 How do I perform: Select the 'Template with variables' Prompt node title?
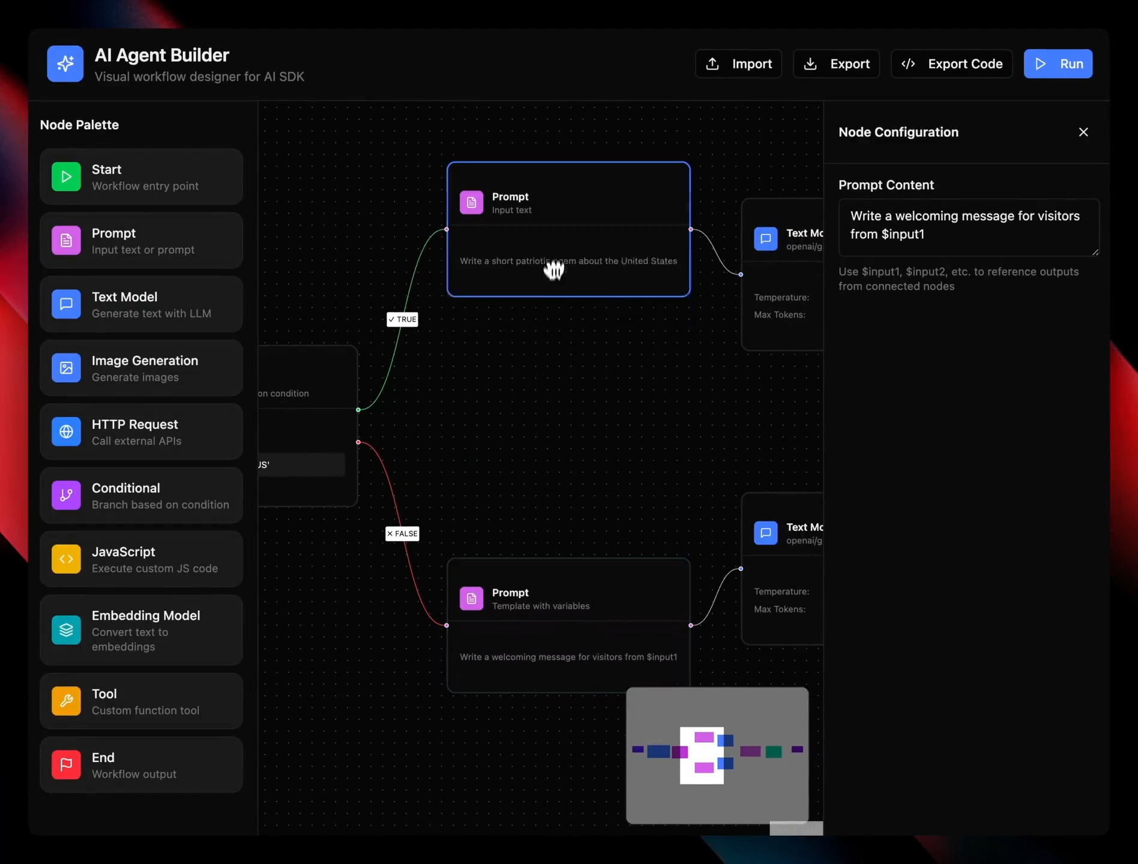510,593
